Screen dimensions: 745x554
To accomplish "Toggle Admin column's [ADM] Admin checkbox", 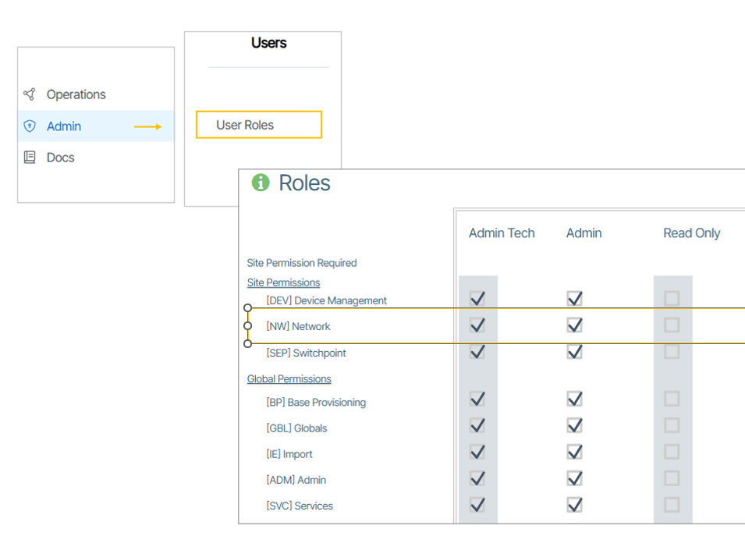I will point(575,478).
